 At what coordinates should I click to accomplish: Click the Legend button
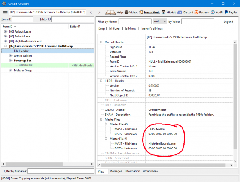pyautogui.click(x=228, y=22)
